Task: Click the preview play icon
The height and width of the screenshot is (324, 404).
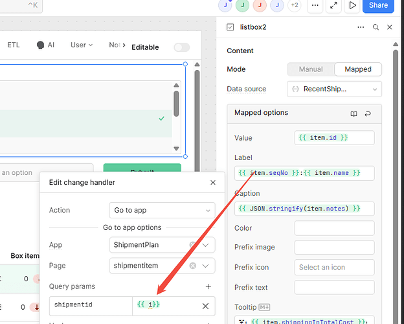Action: coord(352,5)
